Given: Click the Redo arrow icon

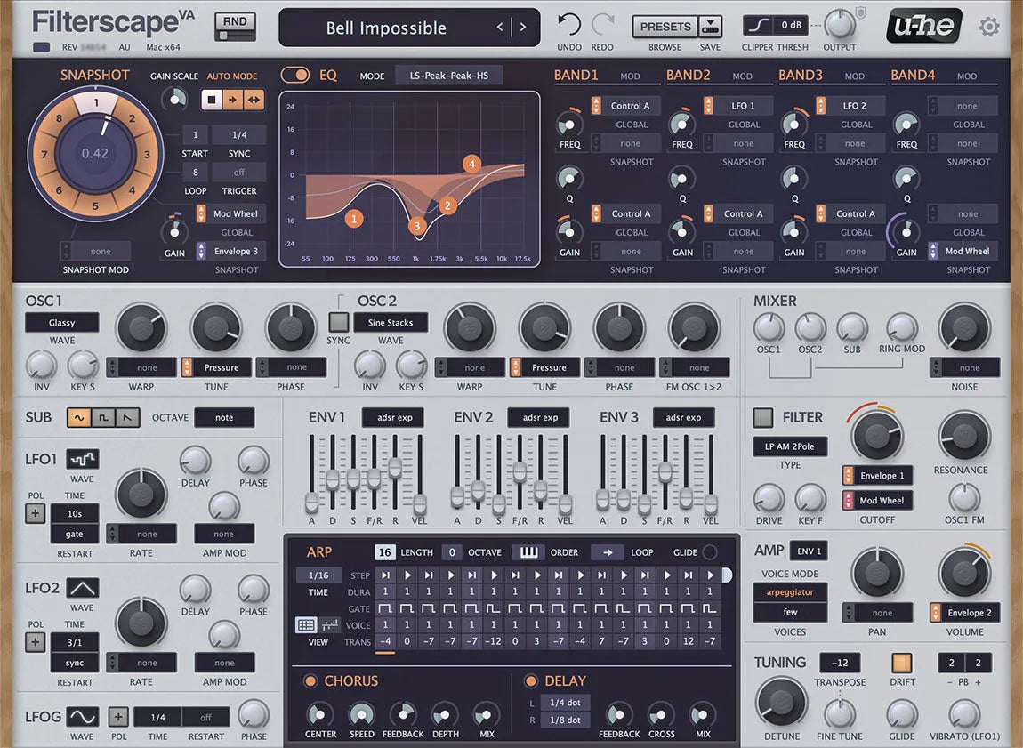Looking at the screenshot, I should click(602, 25).
